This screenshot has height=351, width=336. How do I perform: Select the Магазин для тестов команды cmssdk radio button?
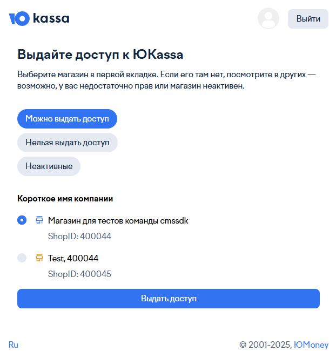(x=22, y=220)
